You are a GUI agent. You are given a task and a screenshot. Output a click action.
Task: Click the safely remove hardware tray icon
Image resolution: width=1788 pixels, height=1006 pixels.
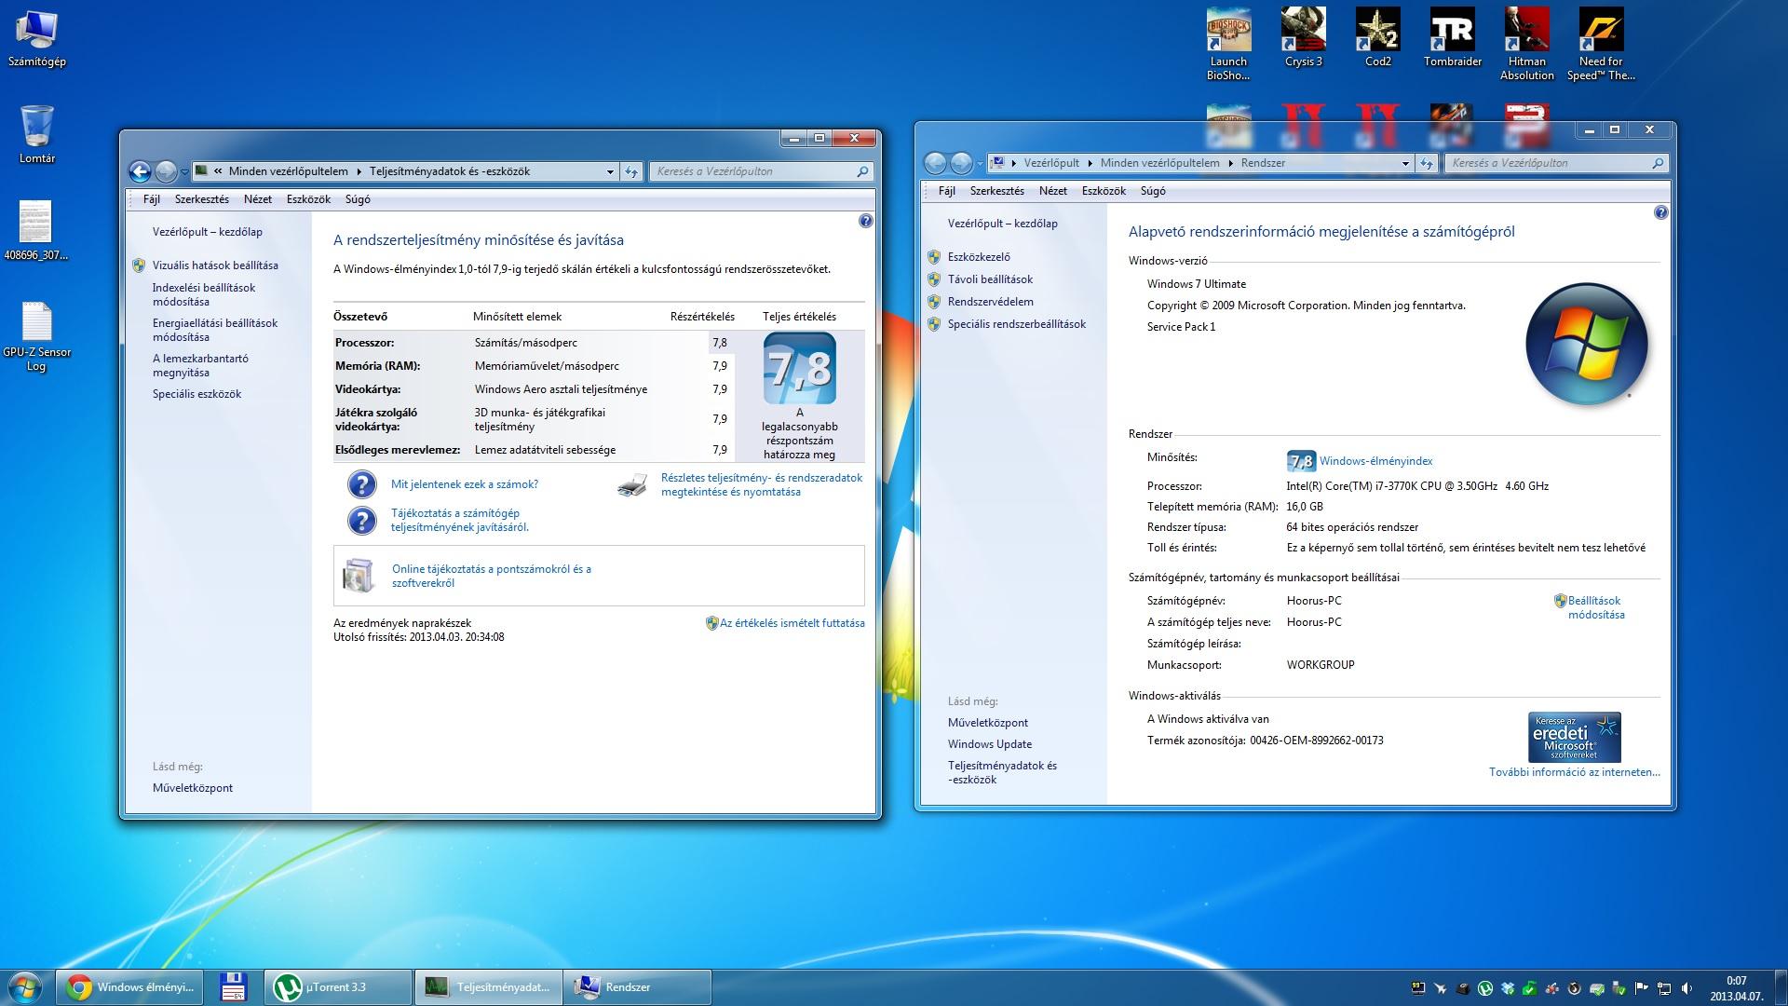point(1619,988)
